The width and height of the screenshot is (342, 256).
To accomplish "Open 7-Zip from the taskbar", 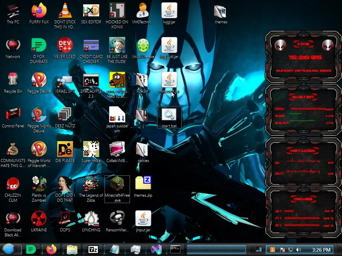I will coord(93,249).
